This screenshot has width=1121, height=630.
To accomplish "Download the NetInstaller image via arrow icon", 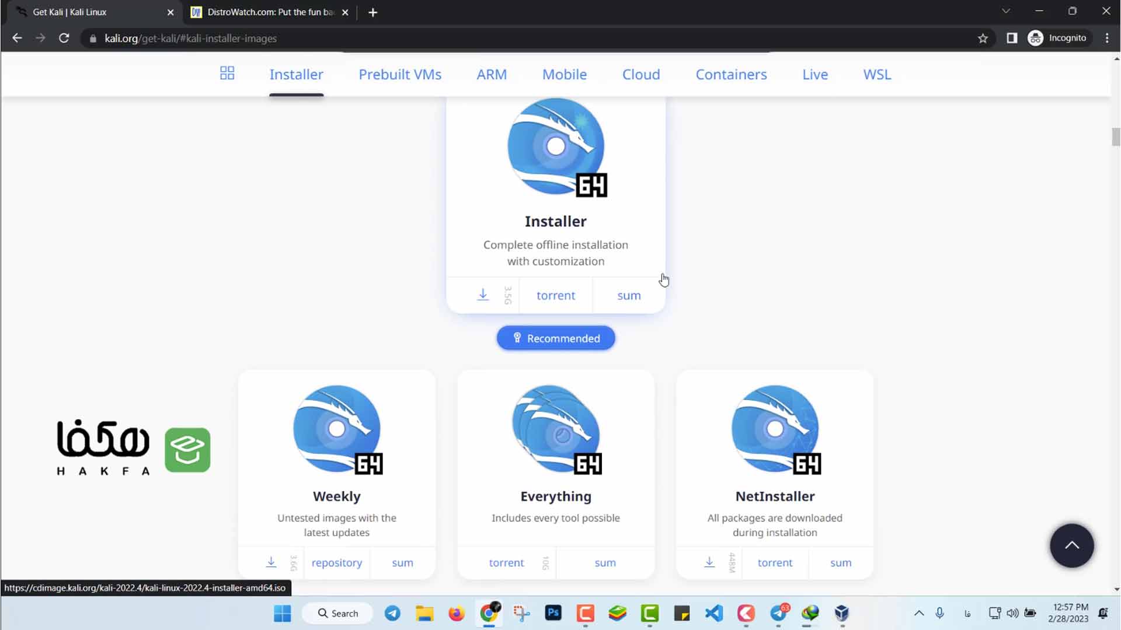I will pos(709,562).
